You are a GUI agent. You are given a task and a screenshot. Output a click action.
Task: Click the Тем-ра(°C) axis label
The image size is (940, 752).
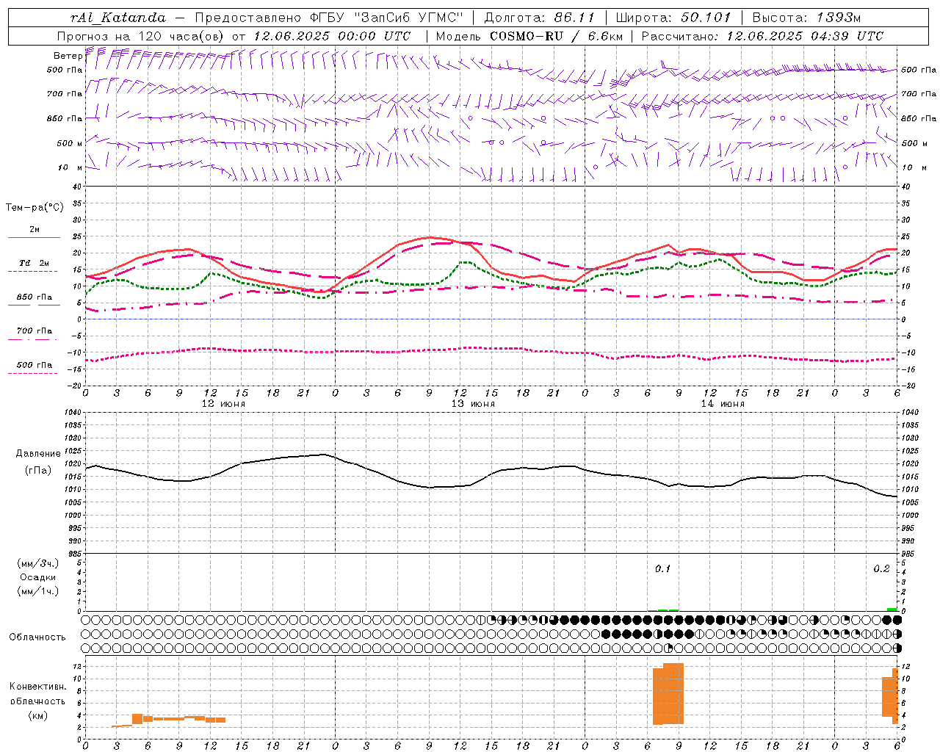[x=35, y=208]
